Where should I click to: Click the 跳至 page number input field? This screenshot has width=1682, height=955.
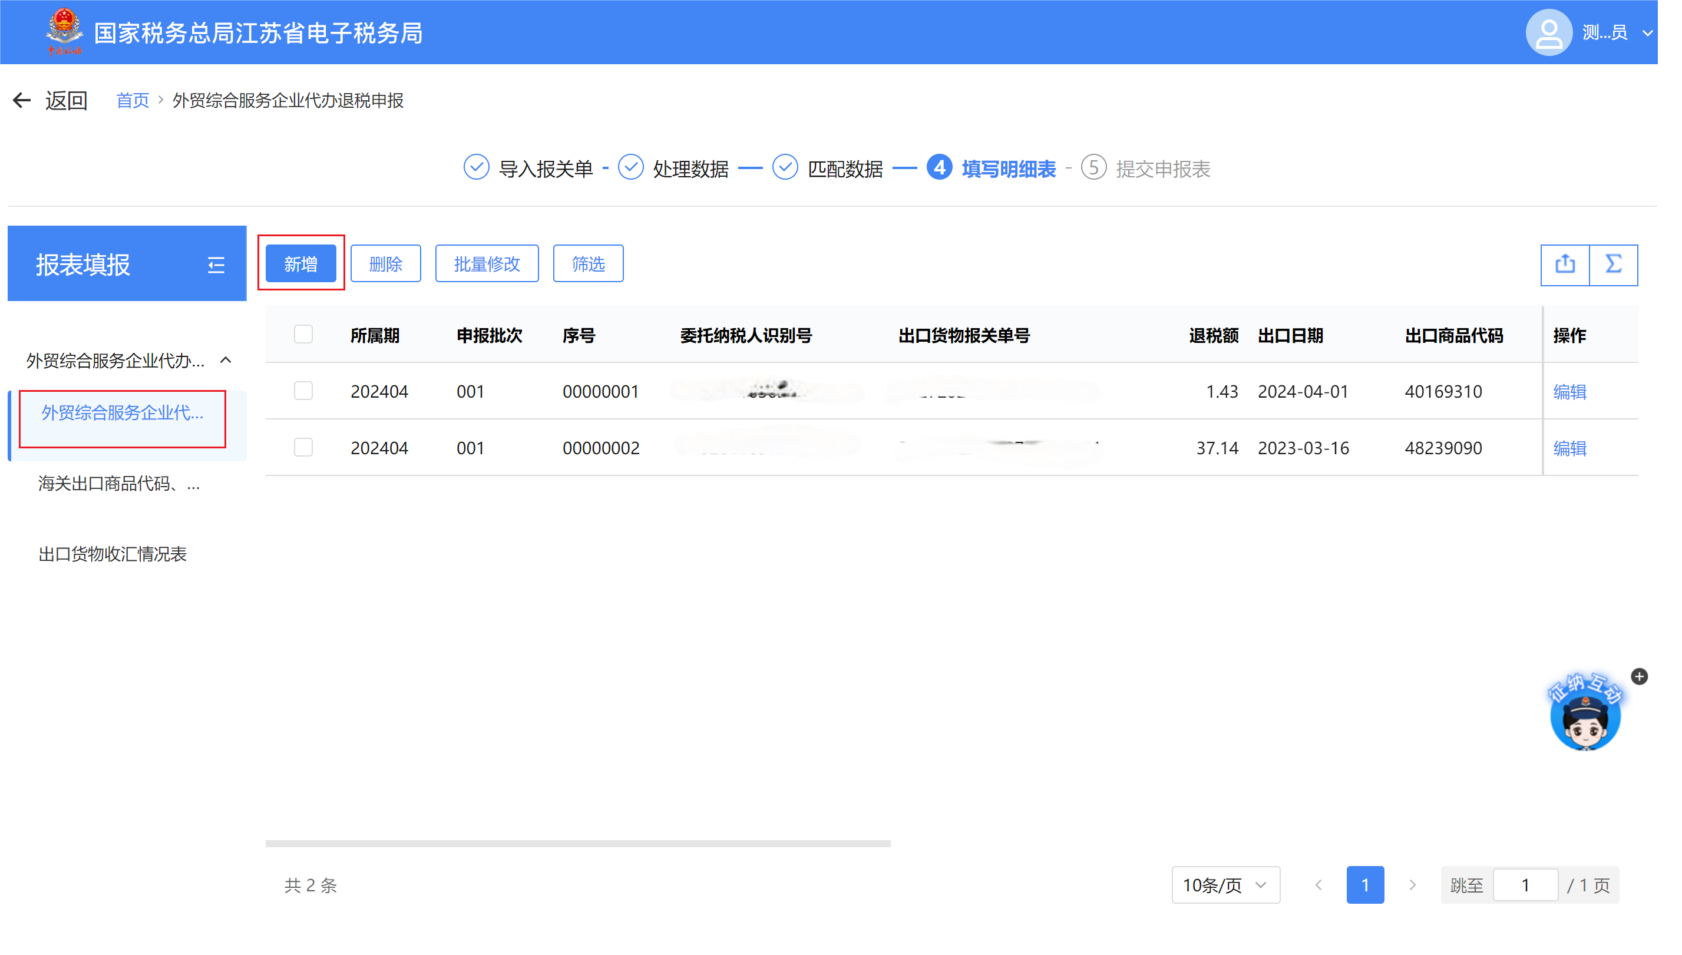tap(1525, 885)
